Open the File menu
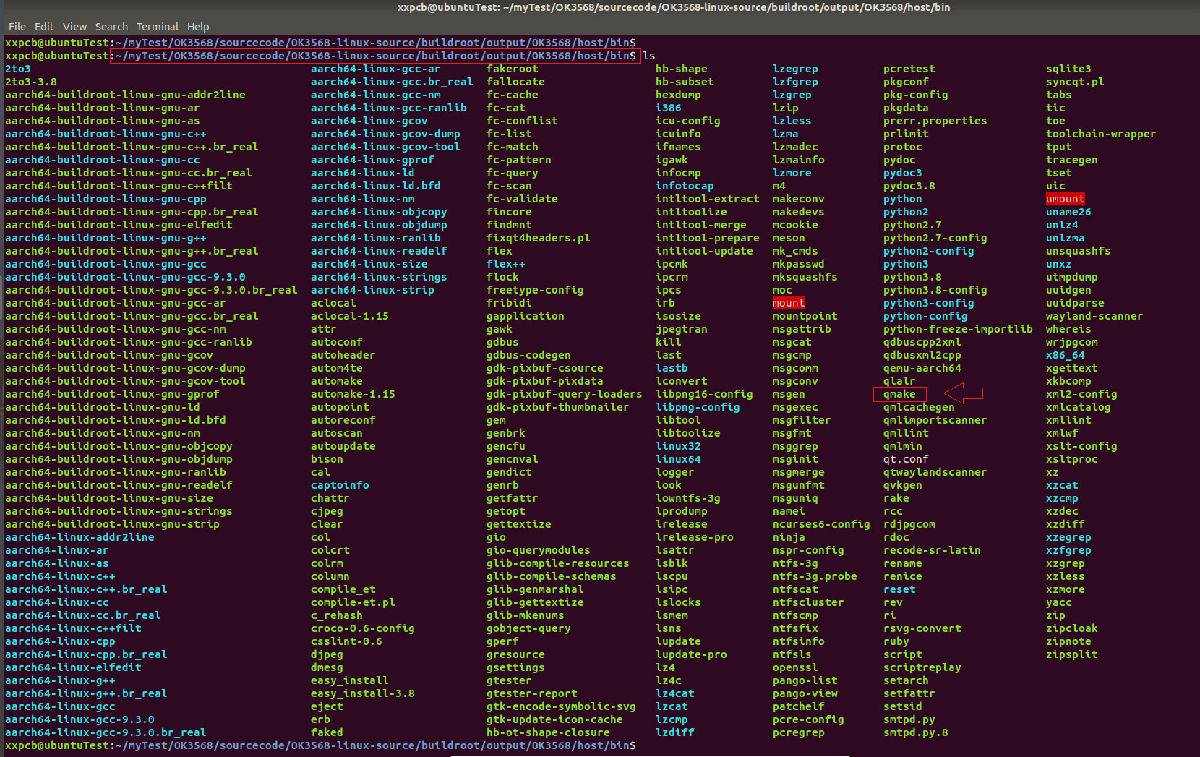 point(17,27)
